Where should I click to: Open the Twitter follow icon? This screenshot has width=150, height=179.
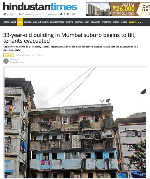[61, 14]
